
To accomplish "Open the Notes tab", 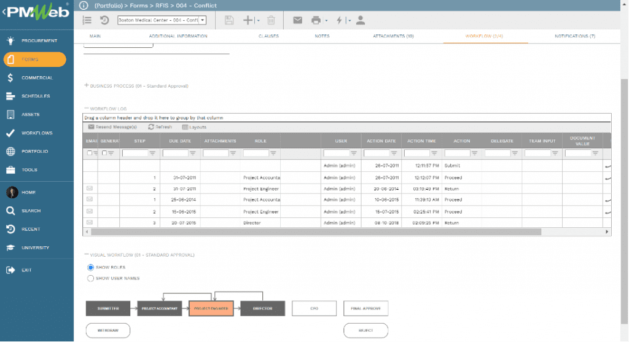I will [322, 36].
